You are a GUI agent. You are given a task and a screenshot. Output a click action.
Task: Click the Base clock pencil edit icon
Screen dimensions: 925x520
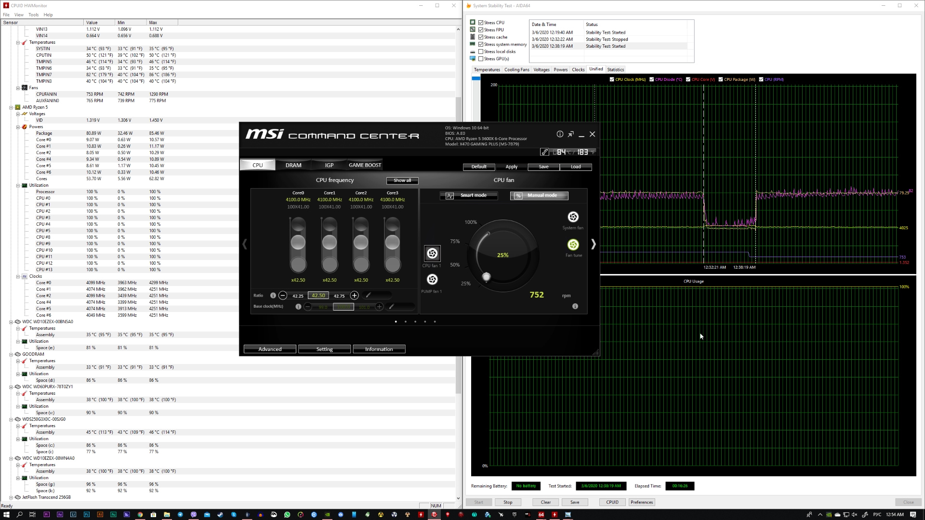coord(392,306)
